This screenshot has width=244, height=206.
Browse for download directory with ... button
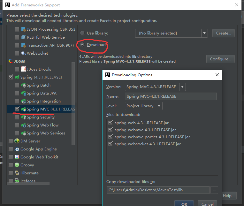[x=214, y=190]
